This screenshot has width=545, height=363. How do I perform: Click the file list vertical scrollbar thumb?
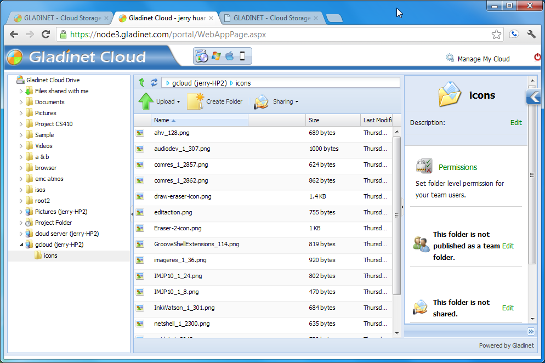click(x=396, y=215)
